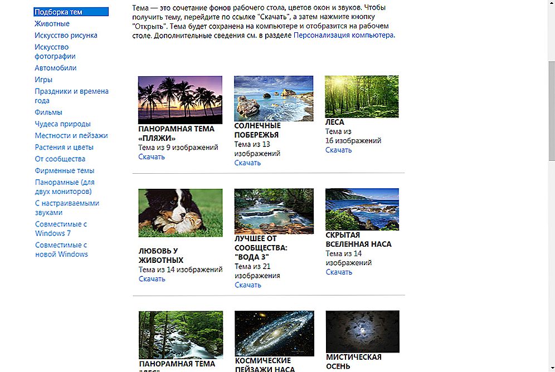Open the palm beach sunset theme thumbnail
The width and height of the screenshot is (555, 372).
(x=180, y=100)
